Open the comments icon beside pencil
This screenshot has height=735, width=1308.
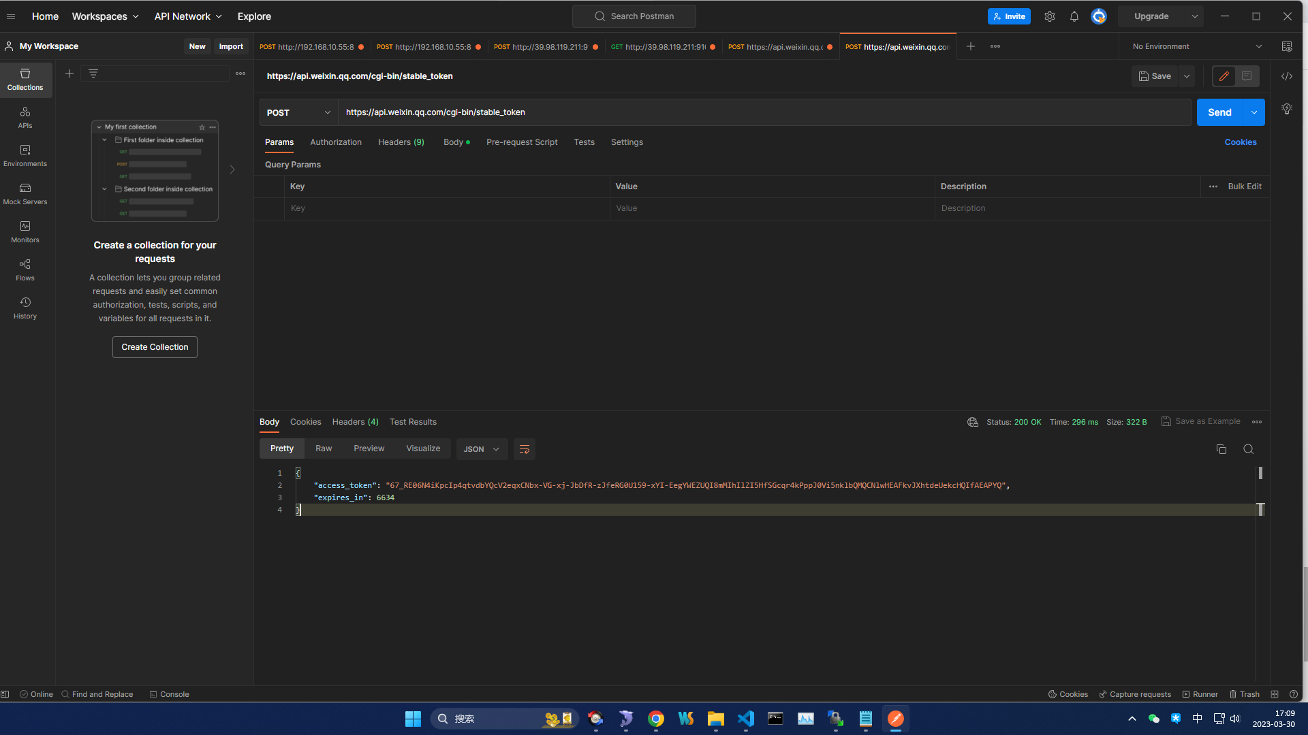1247,76
